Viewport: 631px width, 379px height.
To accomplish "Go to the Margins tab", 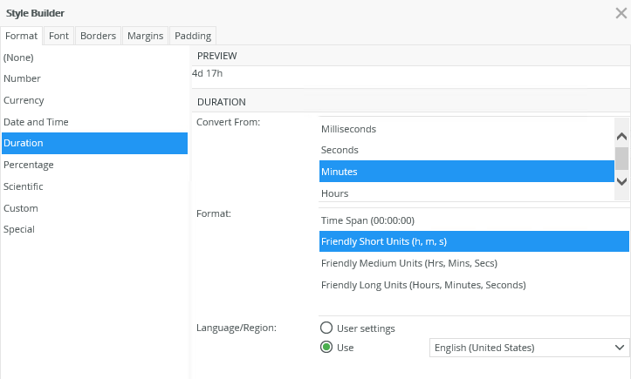I will click(145, 36).
